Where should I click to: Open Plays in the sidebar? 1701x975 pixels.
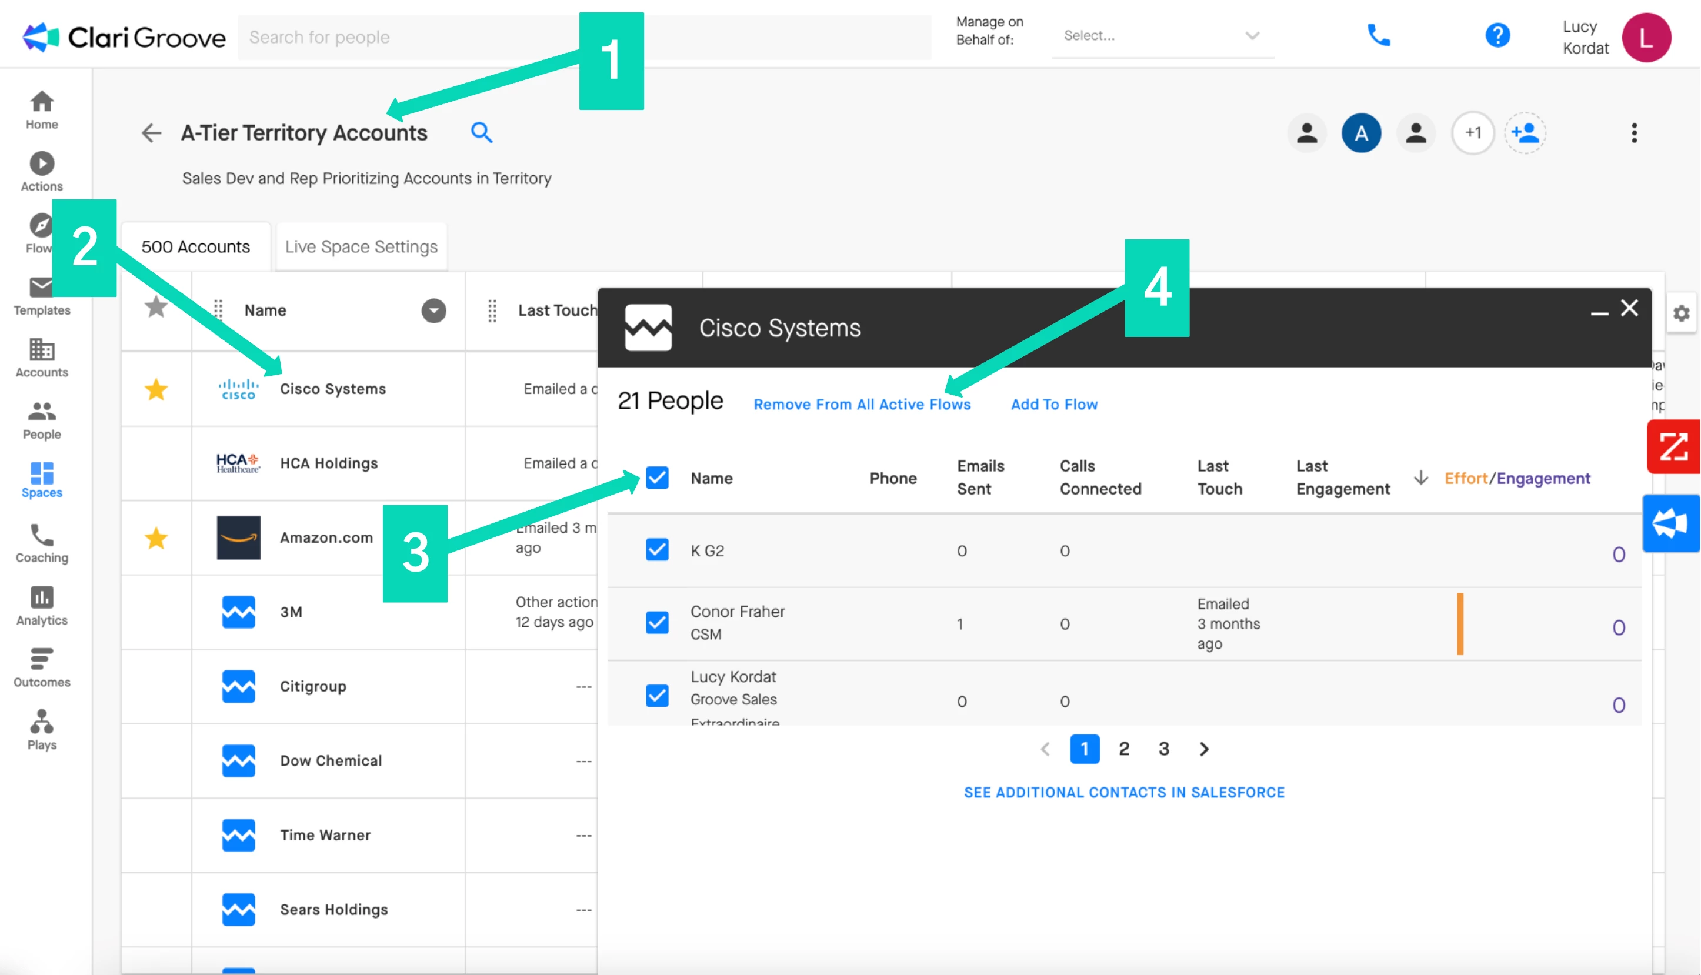pos(42,729)
